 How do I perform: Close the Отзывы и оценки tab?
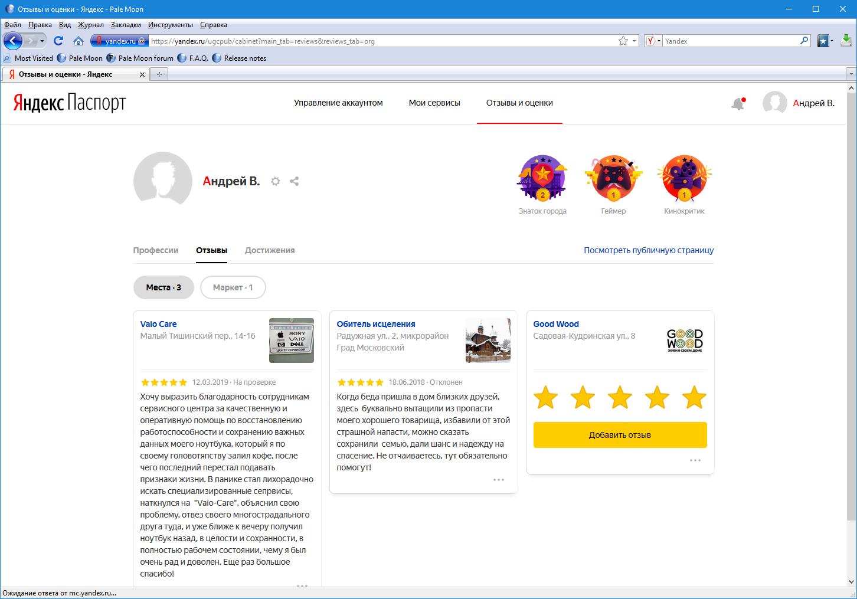click(142, 74)
